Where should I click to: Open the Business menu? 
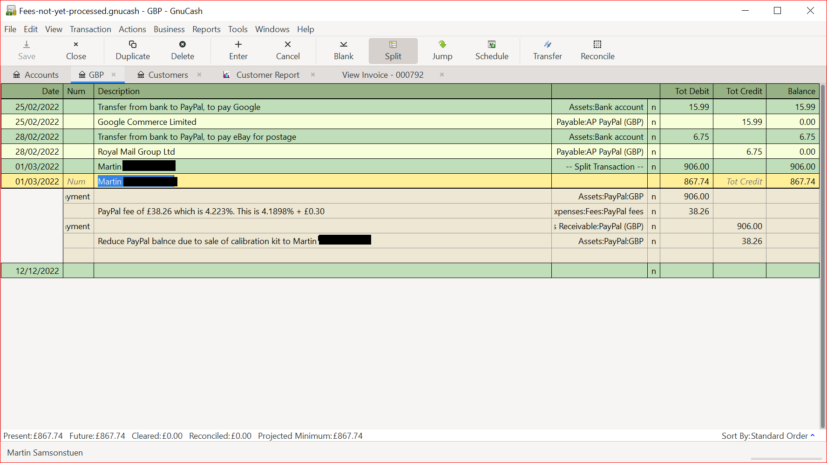(x=169, y=29)
